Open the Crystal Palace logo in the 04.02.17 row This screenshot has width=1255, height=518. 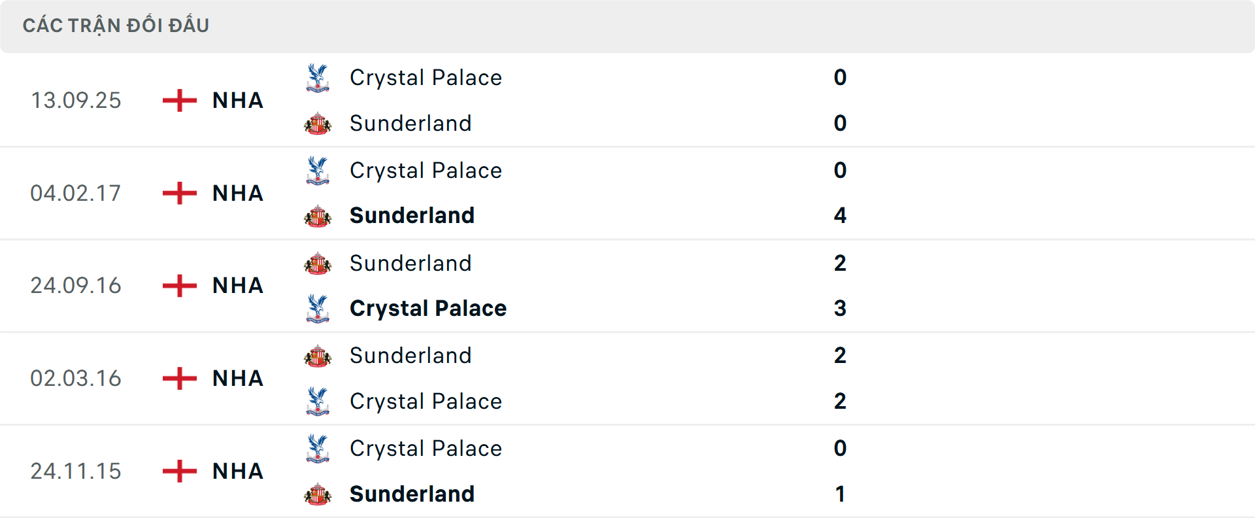(x=318, y=170)
